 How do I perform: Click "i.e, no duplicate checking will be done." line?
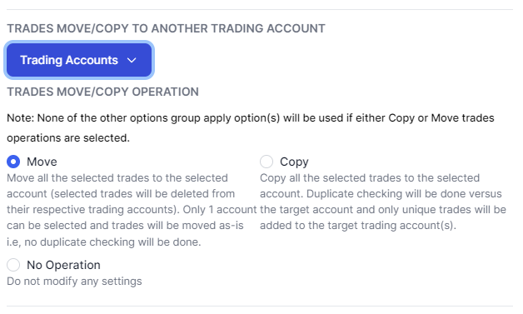point(104,242)
